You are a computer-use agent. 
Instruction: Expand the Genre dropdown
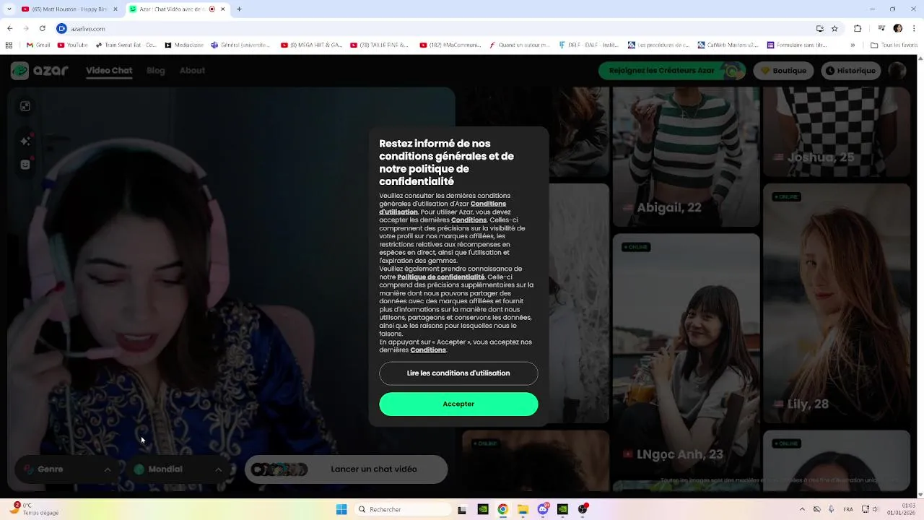pyautogui.click(x=67, y=469)
